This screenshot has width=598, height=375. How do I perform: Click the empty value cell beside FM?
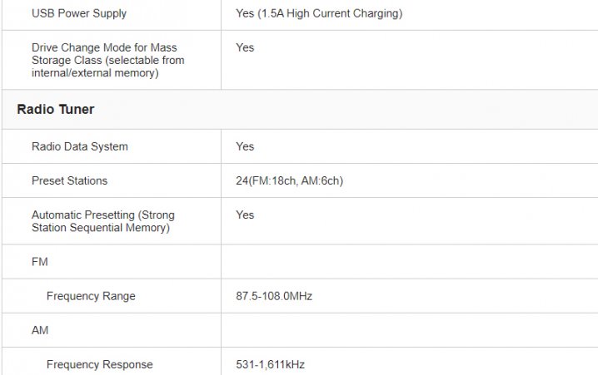pyautogui.click(x=410, y=262)
